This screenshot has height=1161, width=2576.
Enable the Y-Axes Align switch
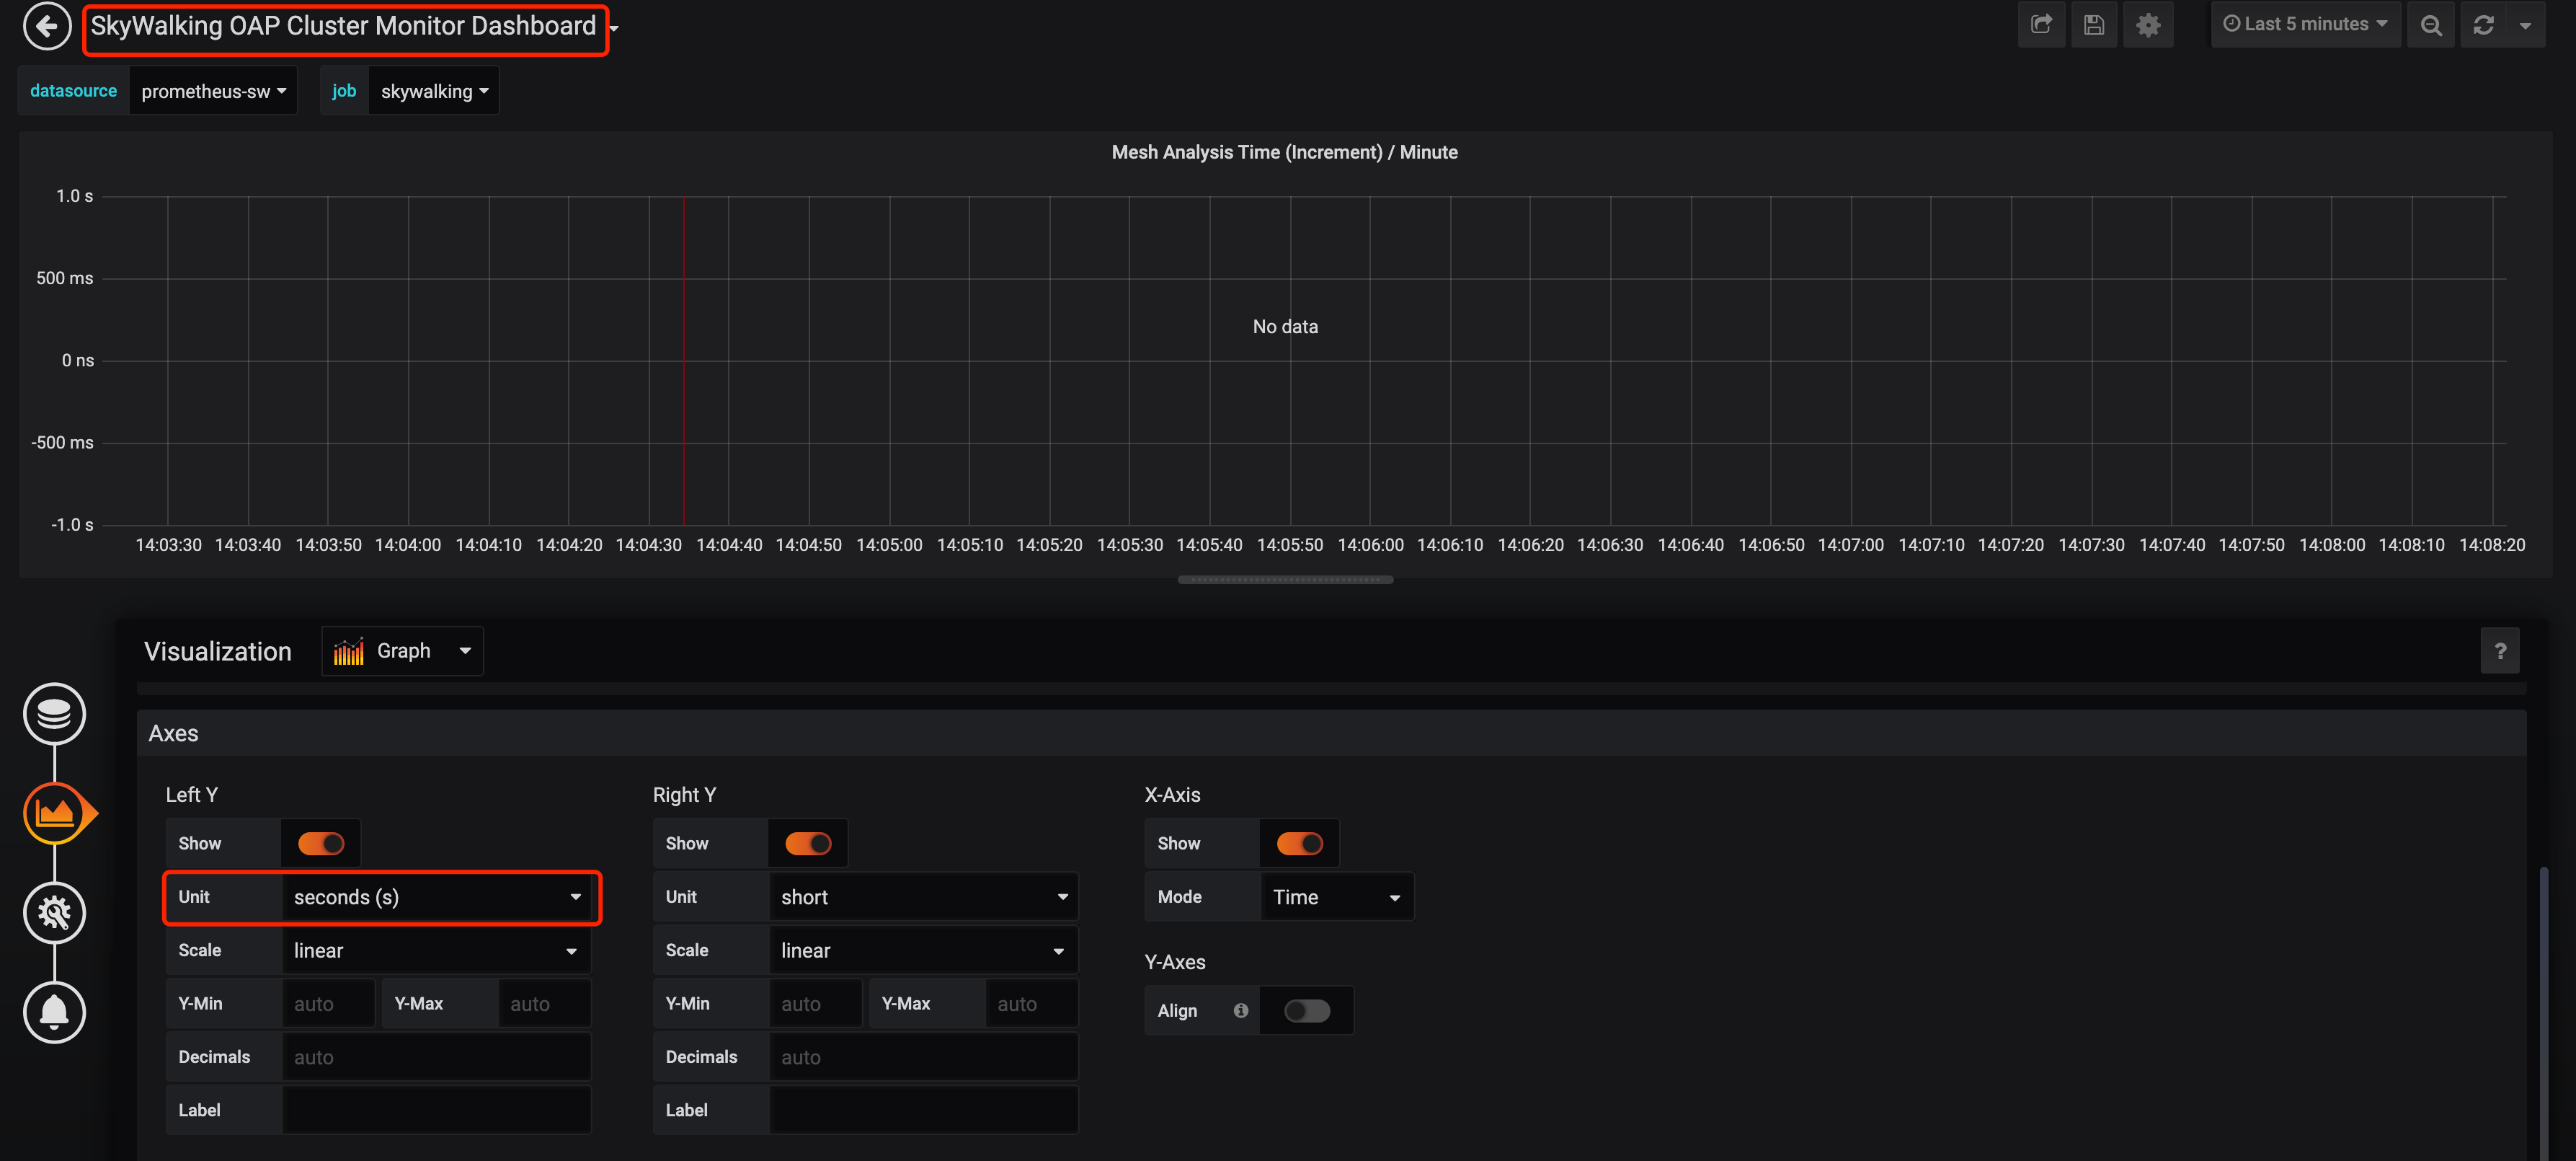(1306, 1011)
